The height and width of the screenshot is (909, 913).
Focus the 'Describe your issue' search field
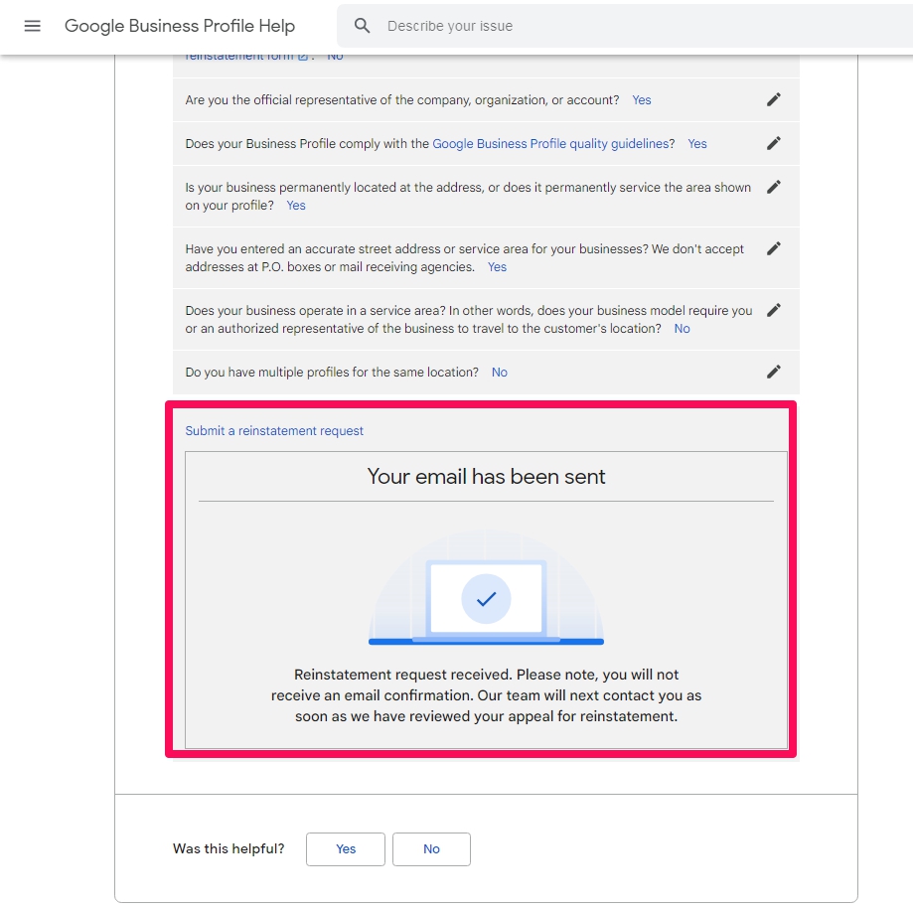[636, 26]
